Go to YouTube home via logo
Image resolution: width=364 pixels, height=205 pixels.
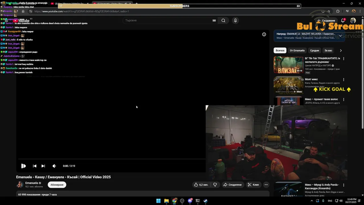click(21, 20)
